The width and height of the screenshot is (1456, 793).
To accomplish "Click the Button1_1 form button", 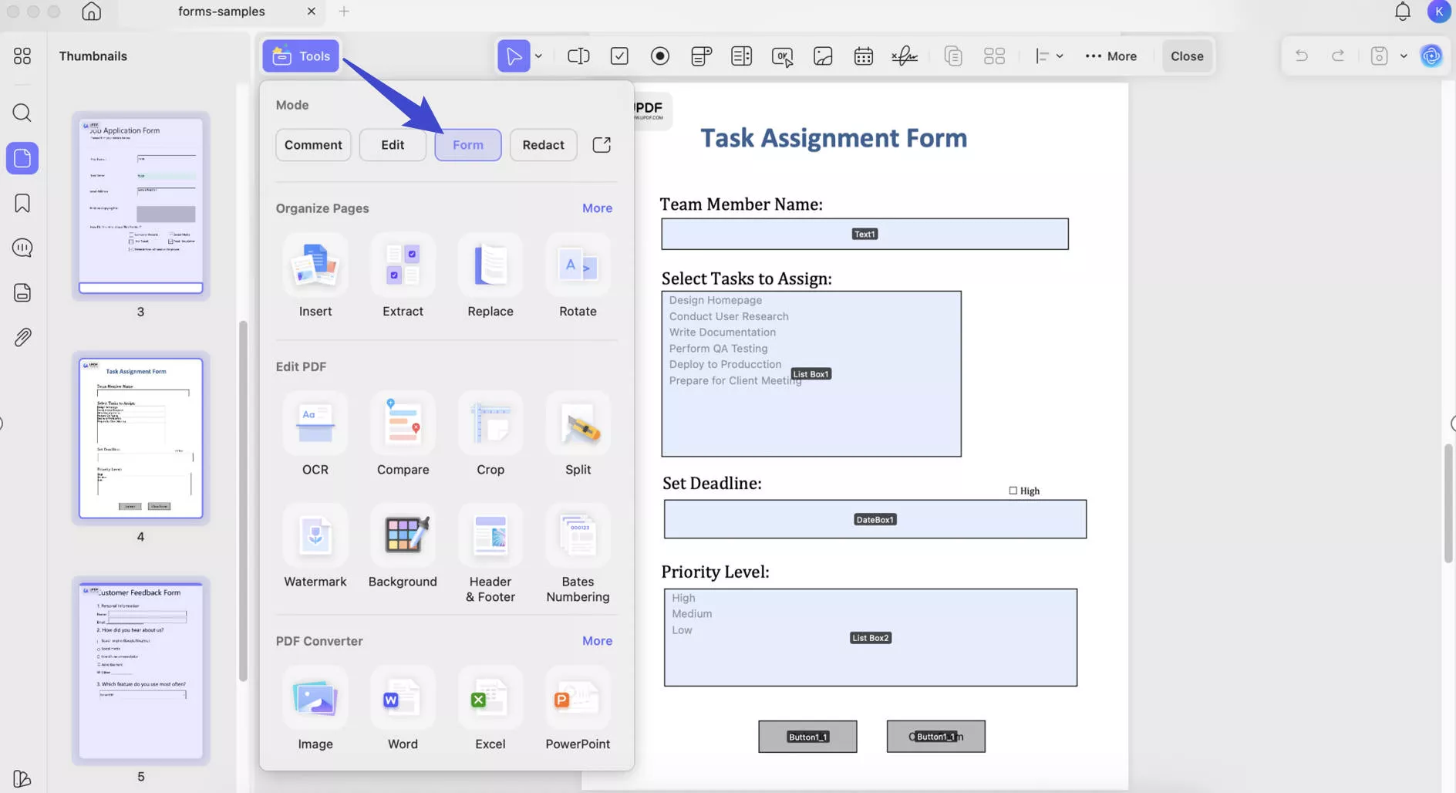I will point(807,736).
